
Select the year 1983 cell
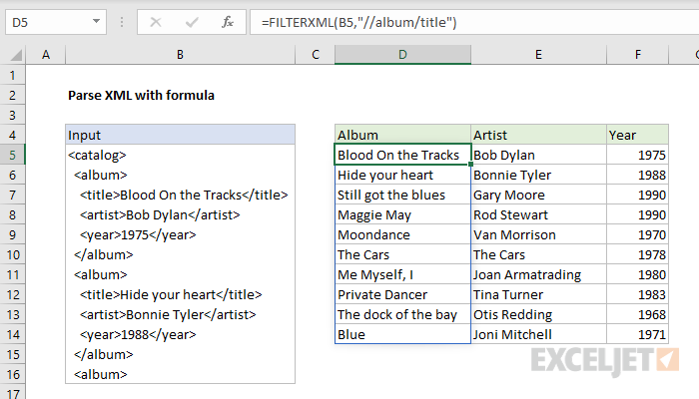pos(637,295)
